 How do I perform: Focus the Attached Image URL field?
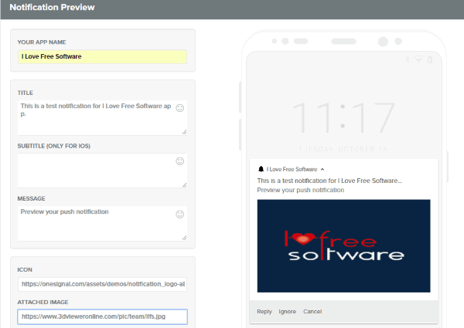102,316
